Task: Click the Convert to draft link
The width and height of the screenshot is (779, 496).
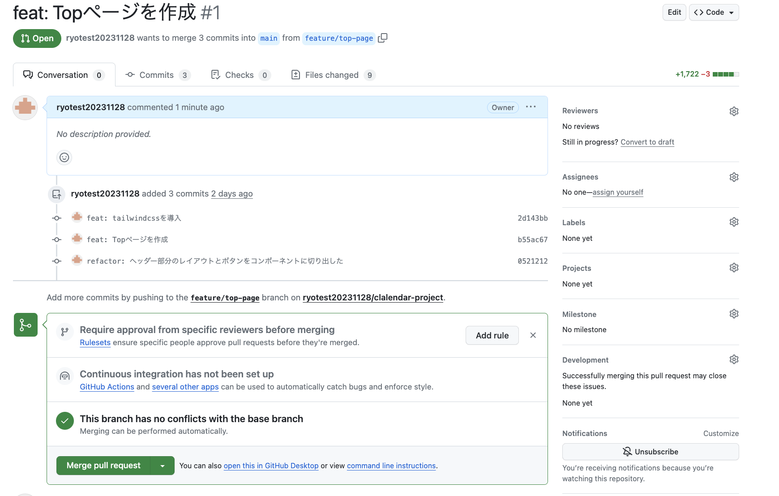Action: tap(647, 142)
